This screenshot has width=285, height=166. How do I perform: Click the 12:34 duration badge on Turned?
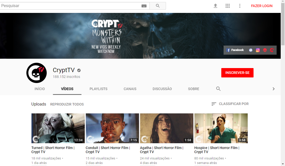point(78,140)
